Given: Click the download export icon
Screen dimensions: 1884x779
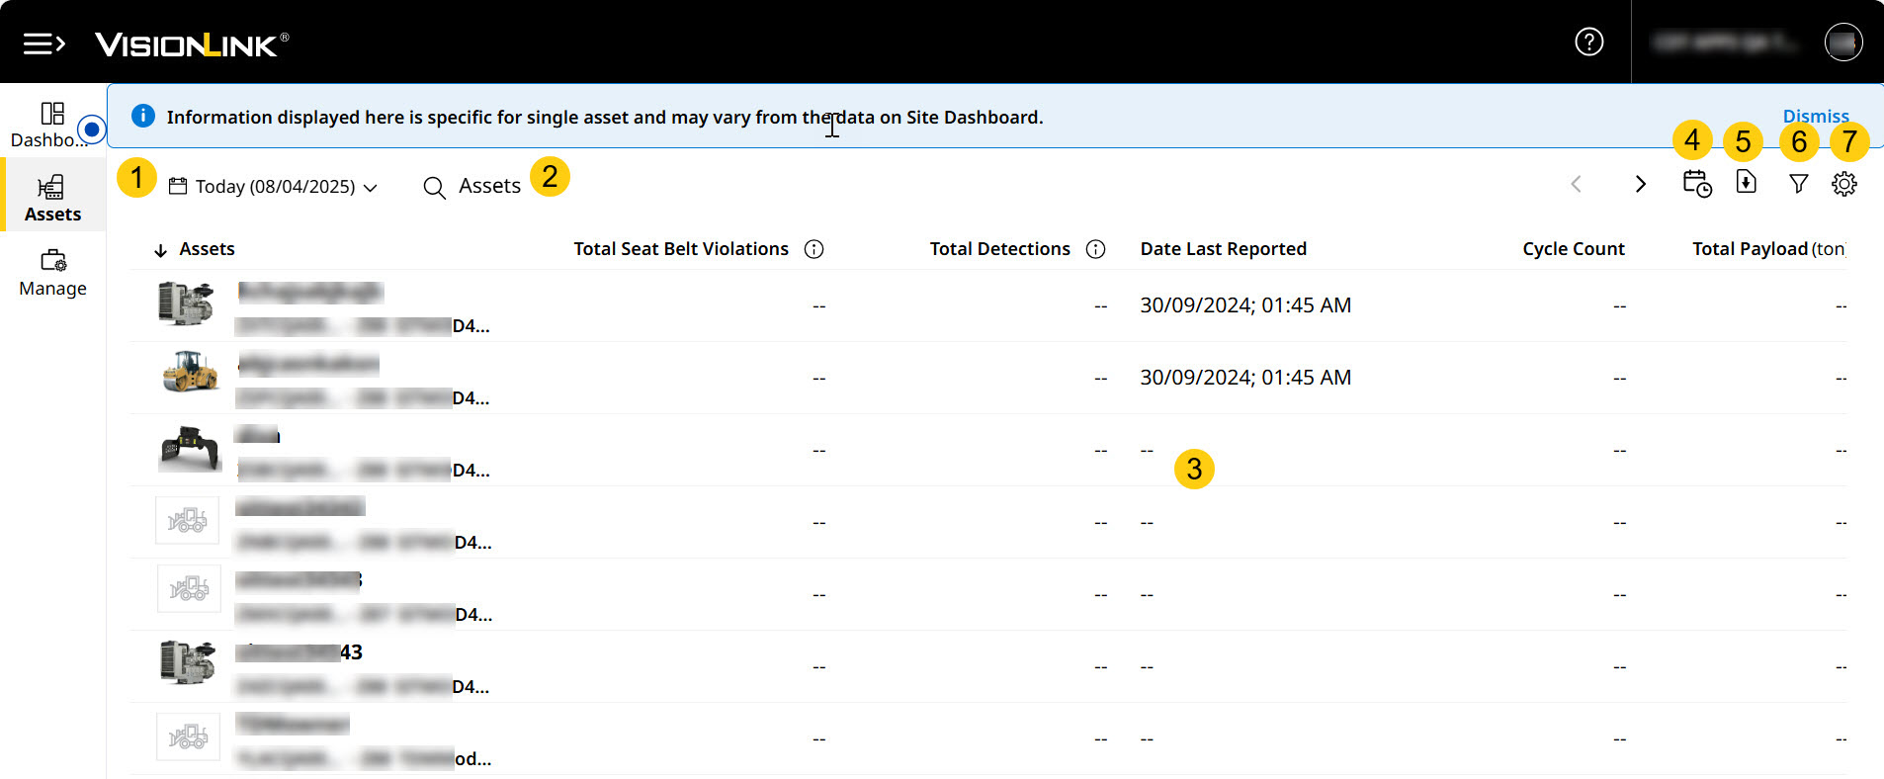Looking at the screenshot, I should [1746, 183].
